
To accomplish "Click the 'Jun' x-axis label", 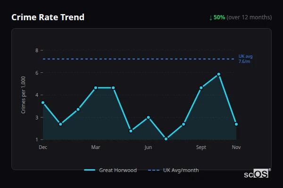I will click(x=148, y=147).
